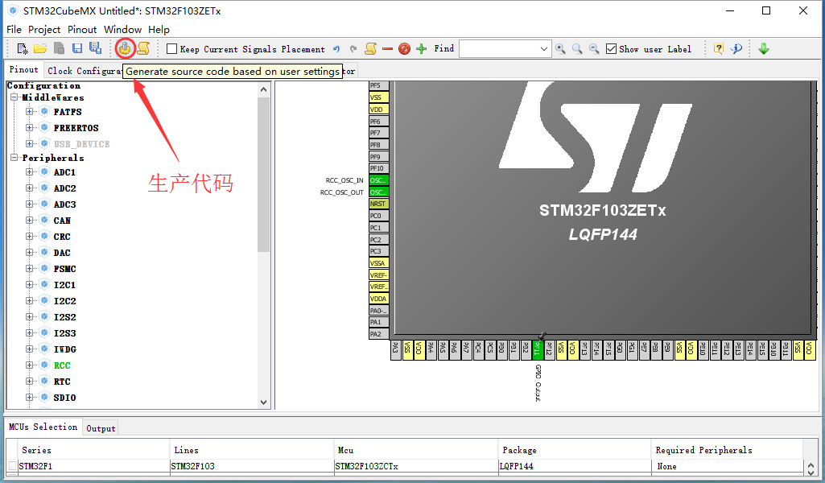Click the zoom out magnifier icon
825x483 pixels.
coord(594,49)
